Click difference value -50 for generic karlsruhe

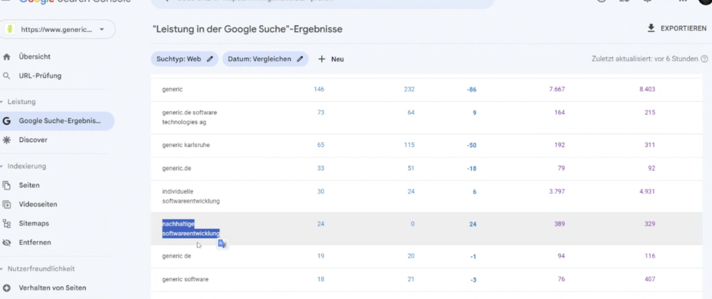pos(472,145)
